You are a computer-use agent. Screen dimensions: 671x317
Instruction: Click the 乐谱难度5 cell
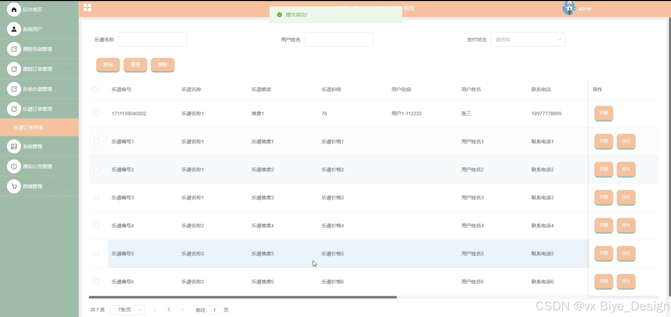coord(262,254)
